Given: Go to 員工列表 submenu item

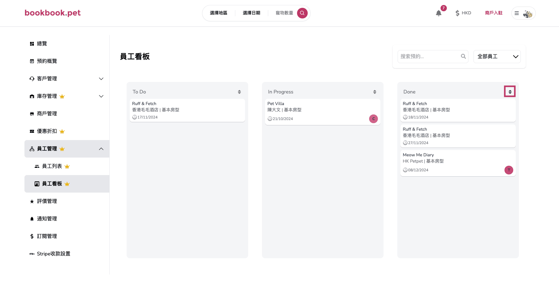Looking at the screenshot, I should 67,166.
